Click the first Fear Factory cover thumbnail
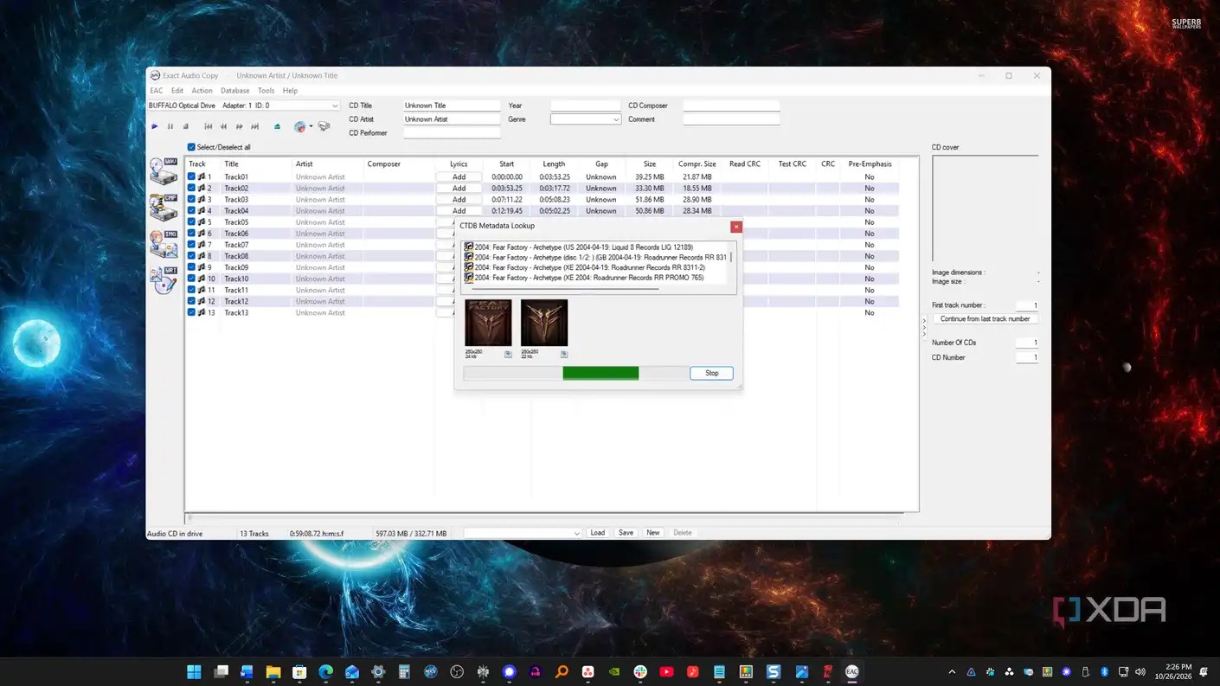 488,323
